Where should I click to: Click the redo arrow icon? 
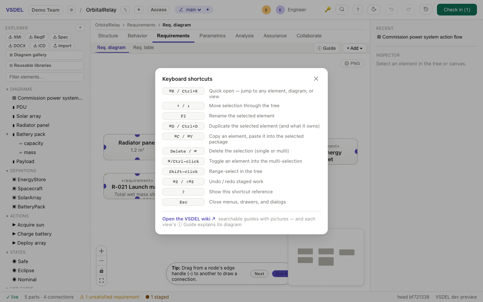point(409,9)
